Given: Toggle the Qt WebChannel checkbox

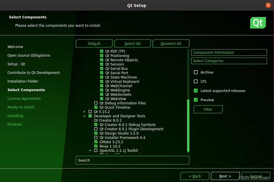Looking at the screenshot, I should click(102, 86).
